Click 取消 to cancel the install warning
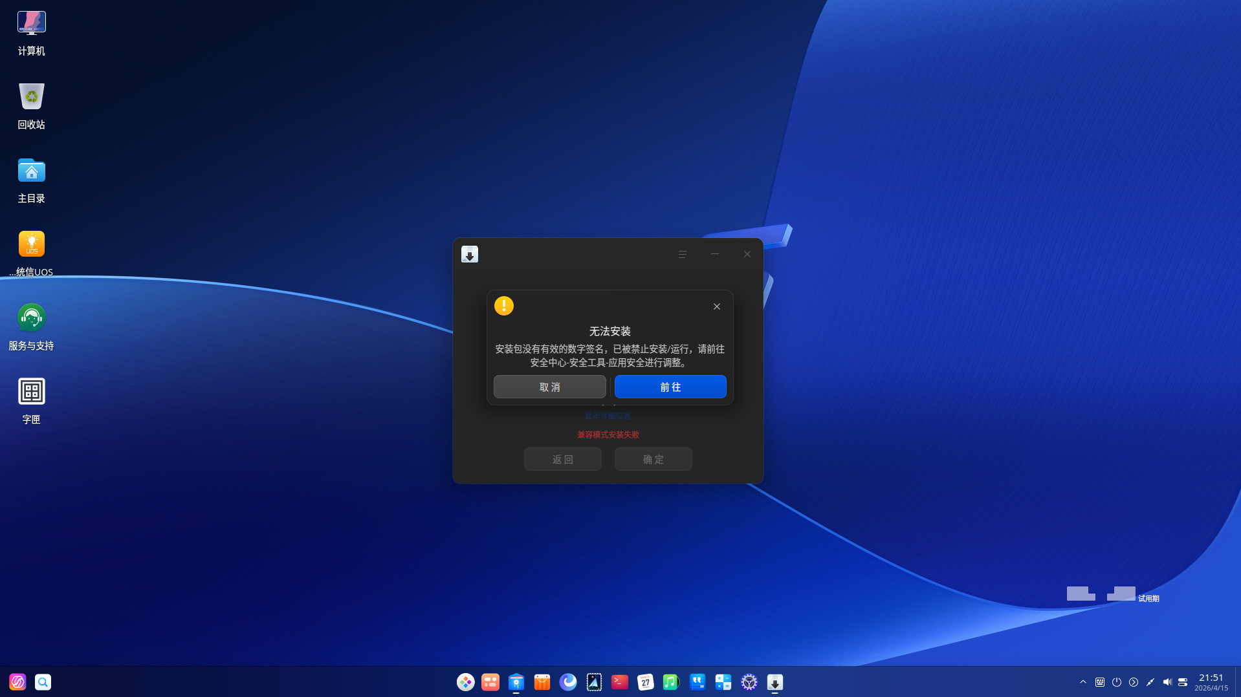Image resolution: width=1241 pixels, height=697 pixels. 550,387
